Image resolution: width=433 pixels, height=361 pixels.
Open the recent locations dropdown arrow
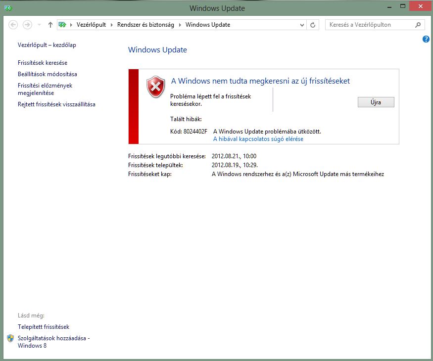point(39,25)
